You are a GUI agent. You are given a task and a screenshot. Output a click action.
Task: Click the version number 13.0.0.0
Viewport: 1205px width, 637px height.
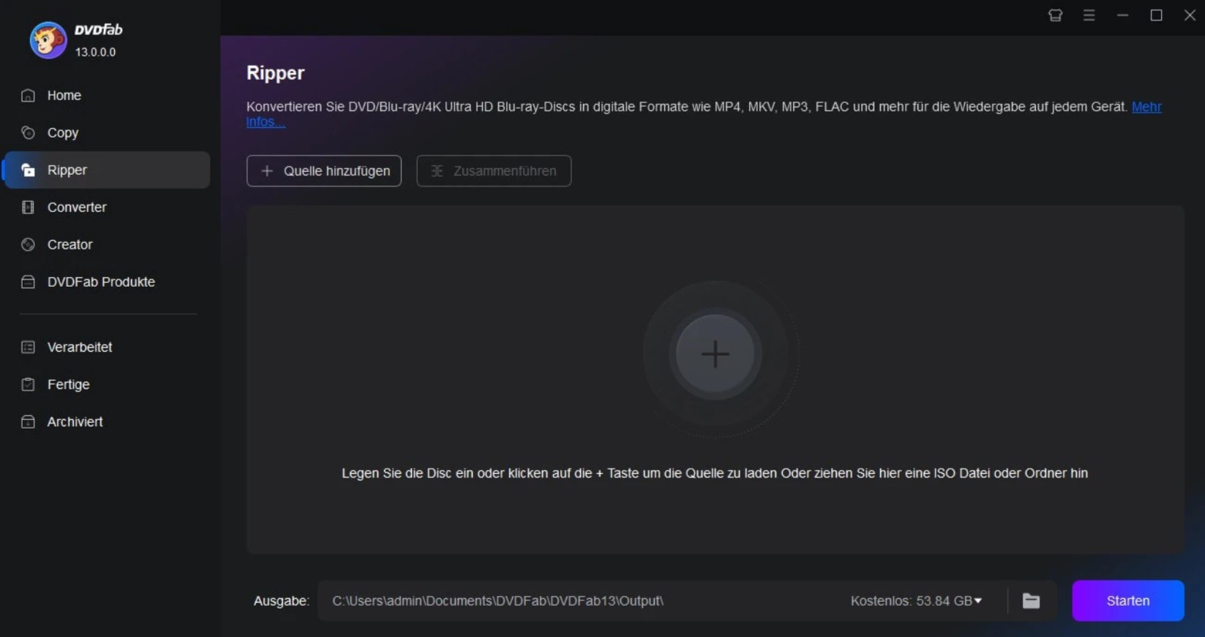coord(95,52)
